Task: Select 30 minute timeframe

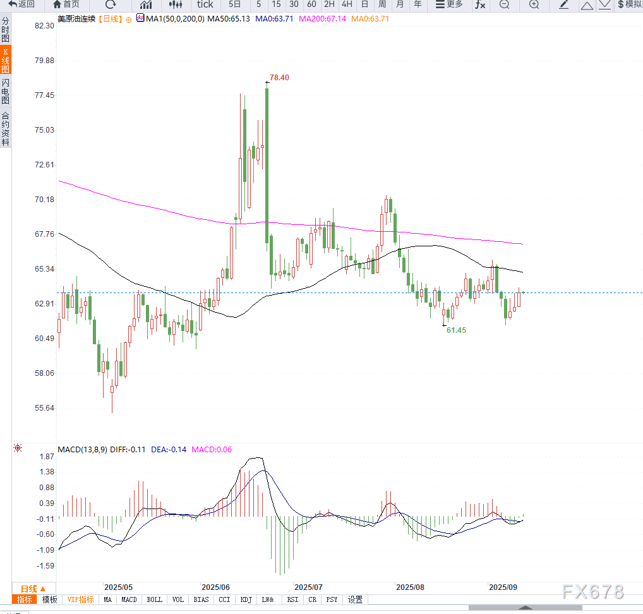Action: (294, 4)
